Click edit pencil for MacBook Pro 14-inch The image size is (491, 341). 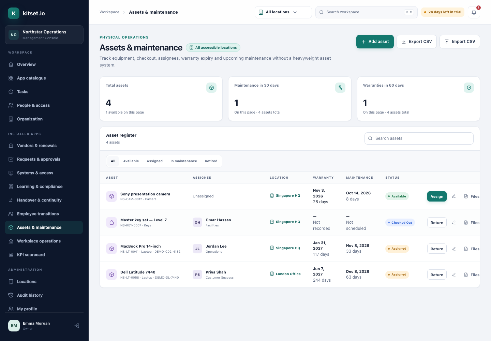(454, 249)
